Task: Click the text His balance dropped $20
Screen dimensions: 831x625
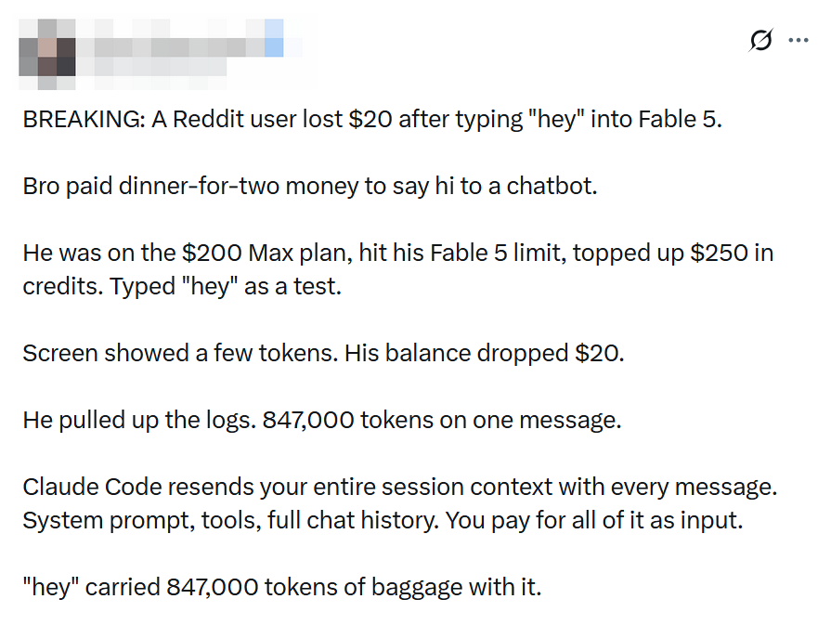Action: (x=485, y=354)
